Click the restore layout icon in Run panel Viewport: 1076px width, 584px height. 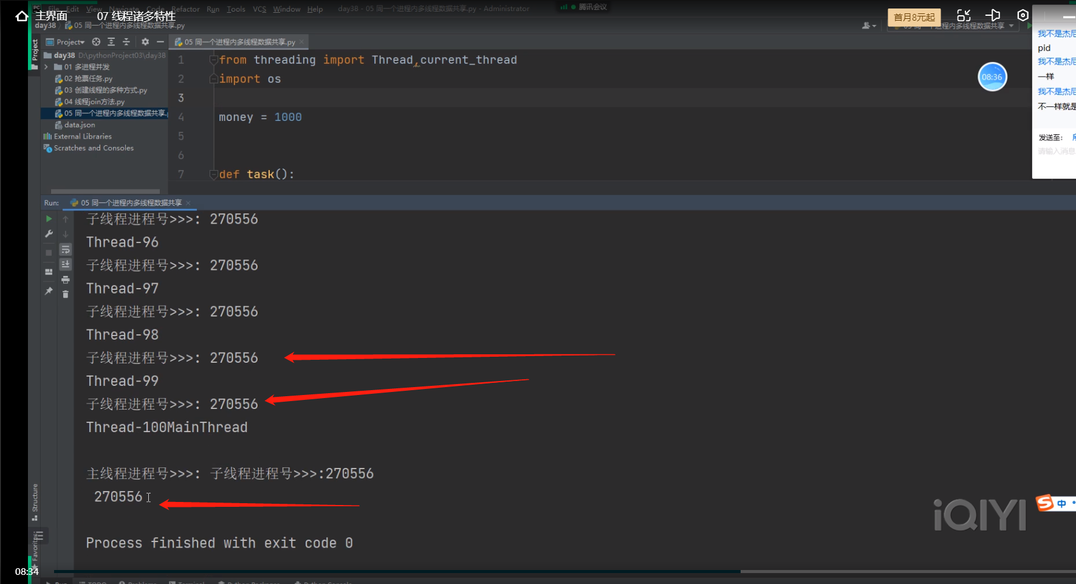tap(49, 272)
